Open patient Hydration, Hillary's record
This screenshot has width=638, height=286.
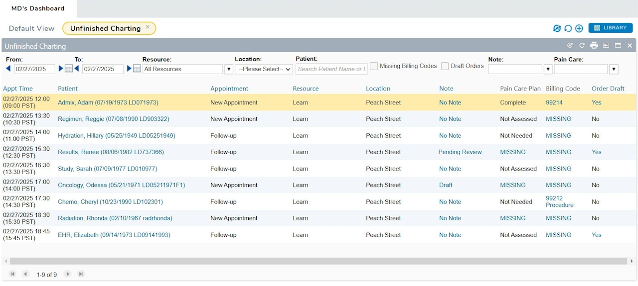pos(117,135)
